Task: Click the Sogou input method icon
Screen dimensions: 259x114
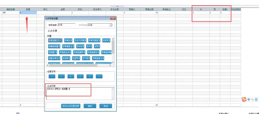Action: click(244, 99)
